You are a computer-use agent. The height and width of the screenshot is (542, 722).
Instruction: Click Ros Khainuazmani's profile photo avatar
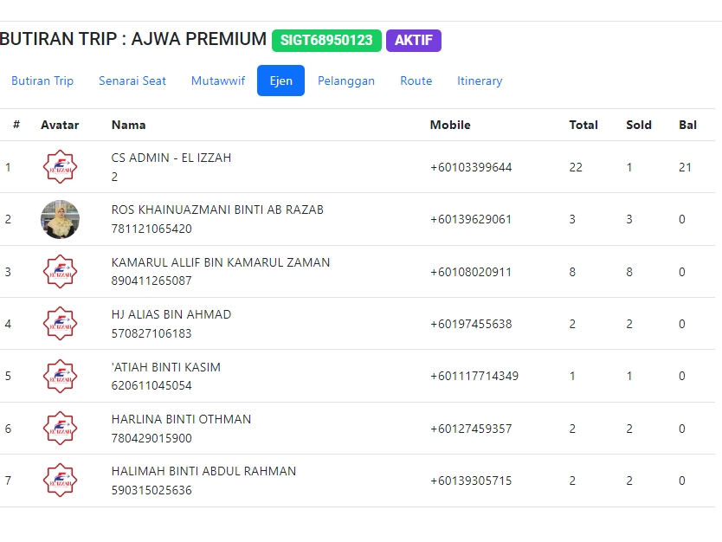click(60, 219)
